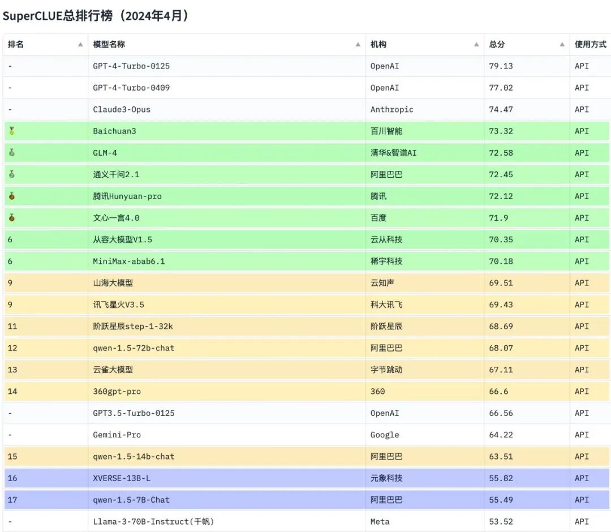Screen dimensions: 611x532
Task: Select OpenAI in the GPT3.5-Turbo-0125 row
Action: [x=385, y=413]
